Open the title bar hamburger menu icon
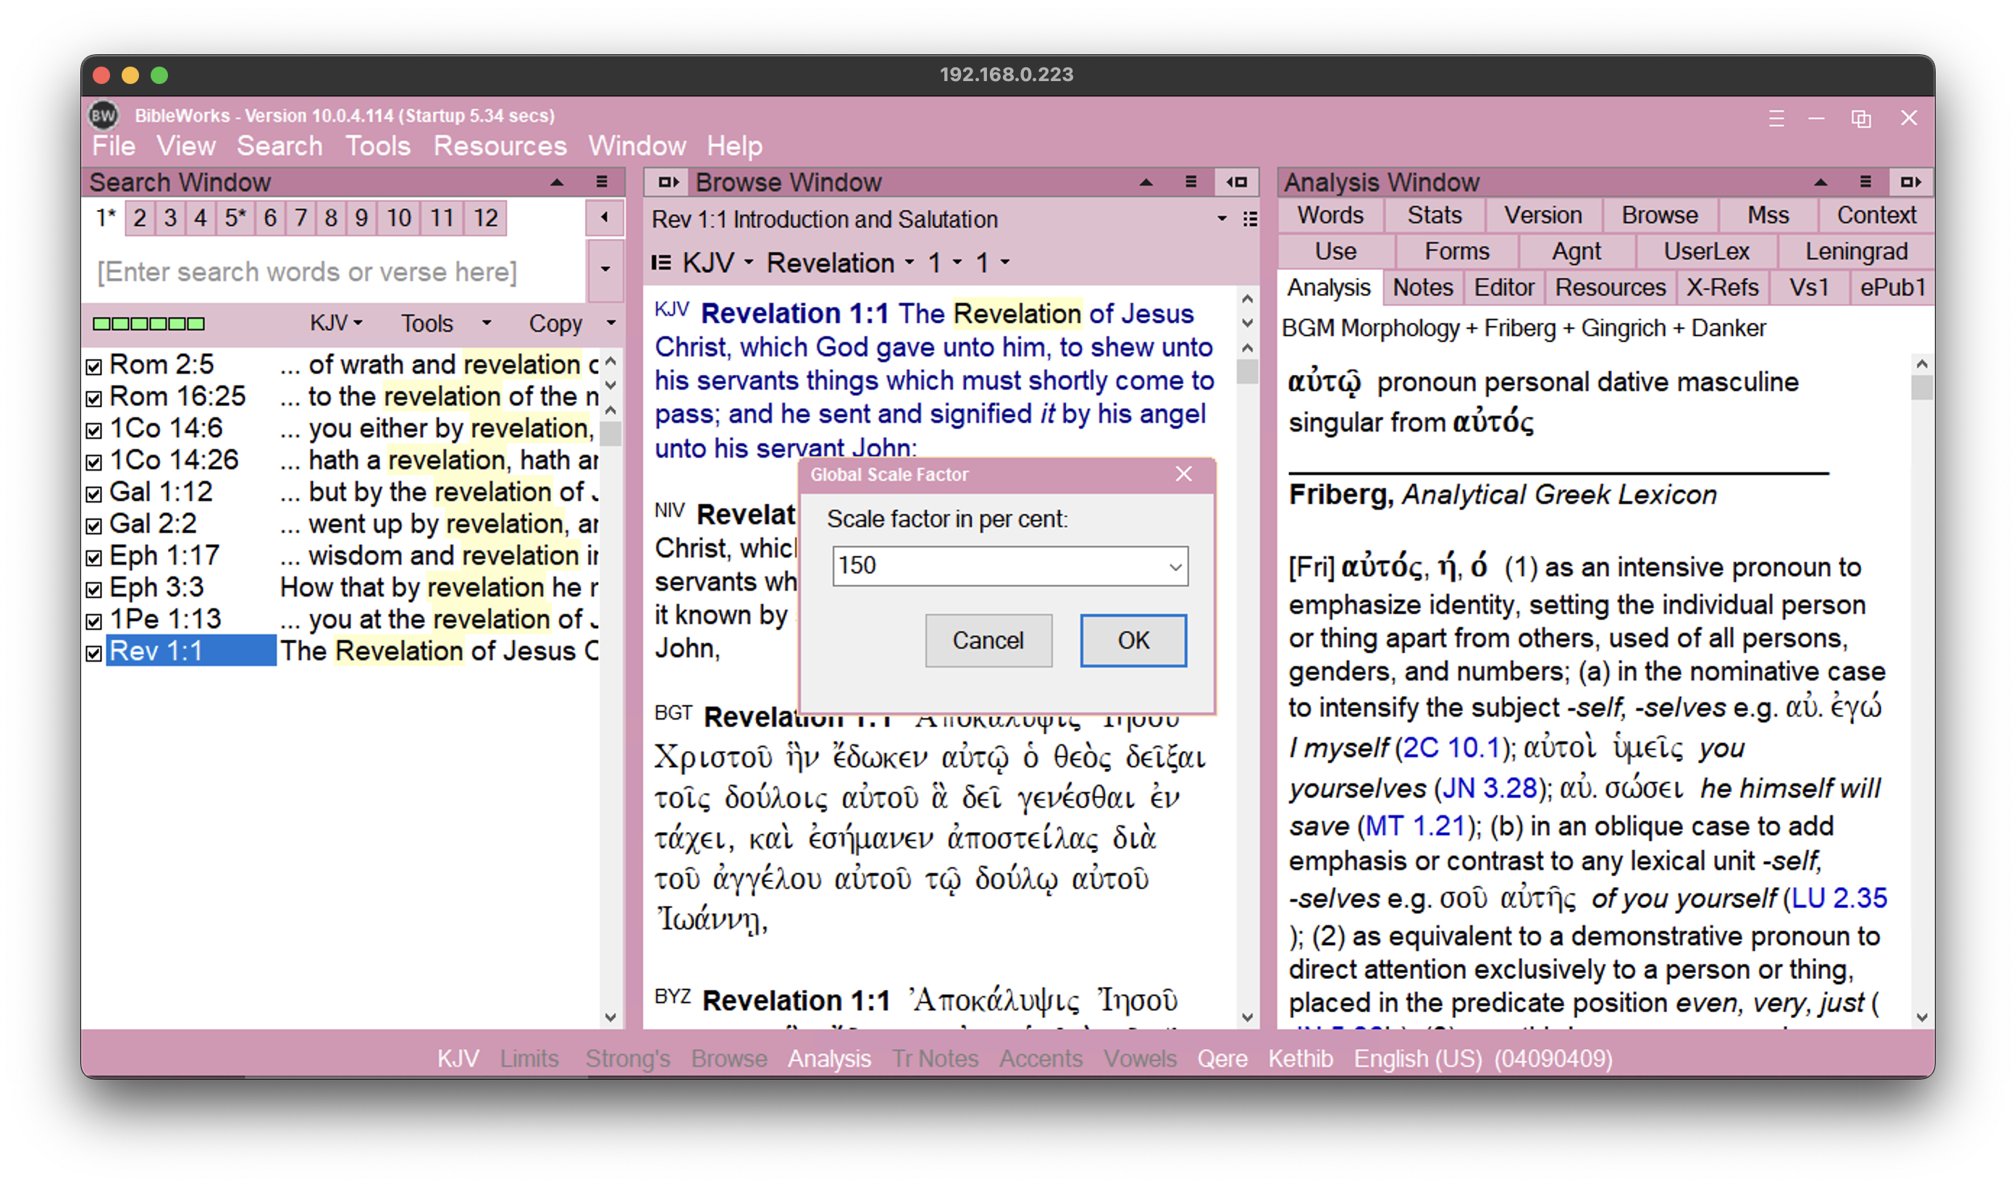2016x1186 pixels. coord(1776,118)
